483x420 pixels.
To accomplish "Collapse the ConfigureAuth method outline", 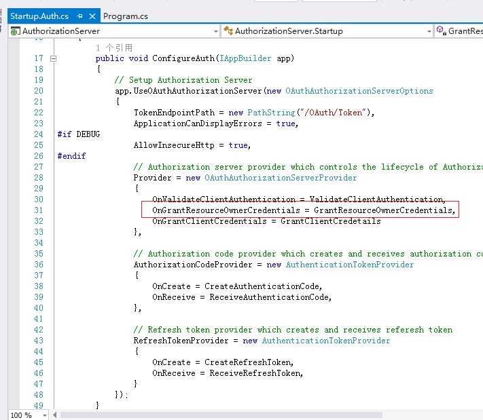I will click(x=53, y=58).
